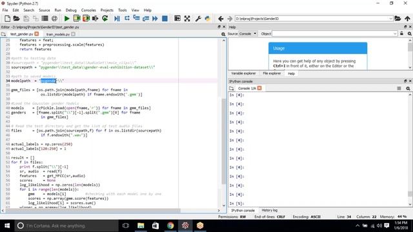The image size is (413, 232).
Task: Open the file list icon in toolbar
Action: click(45, 19)
